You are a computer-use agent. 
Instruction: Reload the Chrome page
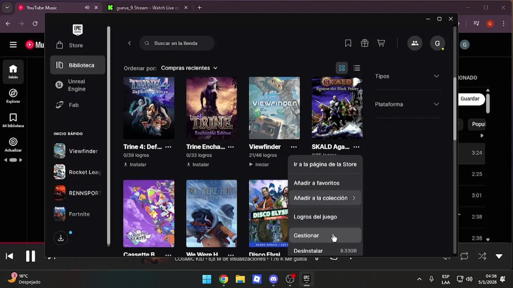pos(35,24)
